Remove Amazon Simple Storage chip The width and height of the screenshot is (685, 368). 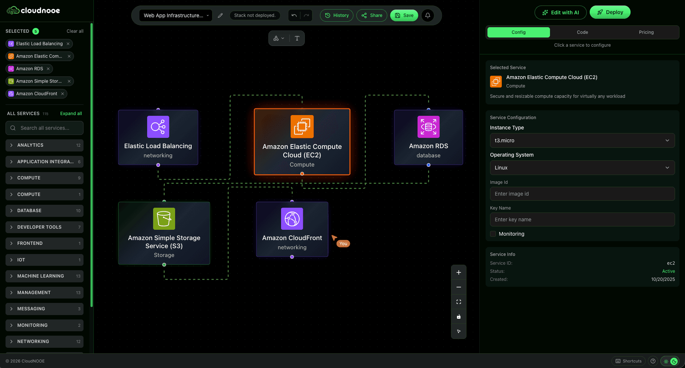[x=69, y=81]
